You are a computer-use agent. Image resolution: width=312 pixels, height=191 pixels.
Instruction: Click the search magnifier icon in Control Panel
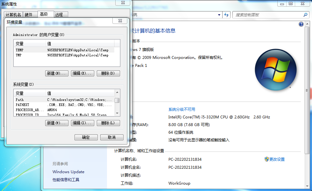305,15
